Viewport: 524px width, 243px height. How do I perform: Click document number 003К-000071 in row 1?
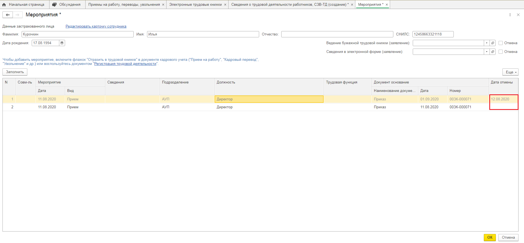[x=468, y=99]
